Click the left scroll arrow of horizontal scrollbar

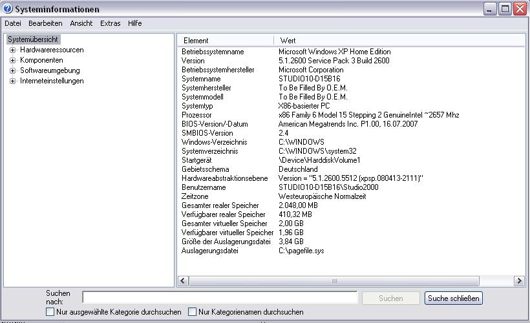click(x=183, y=281)
